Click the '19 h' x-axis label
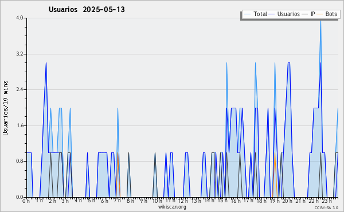The image size is (344, 212). [275, 201]
